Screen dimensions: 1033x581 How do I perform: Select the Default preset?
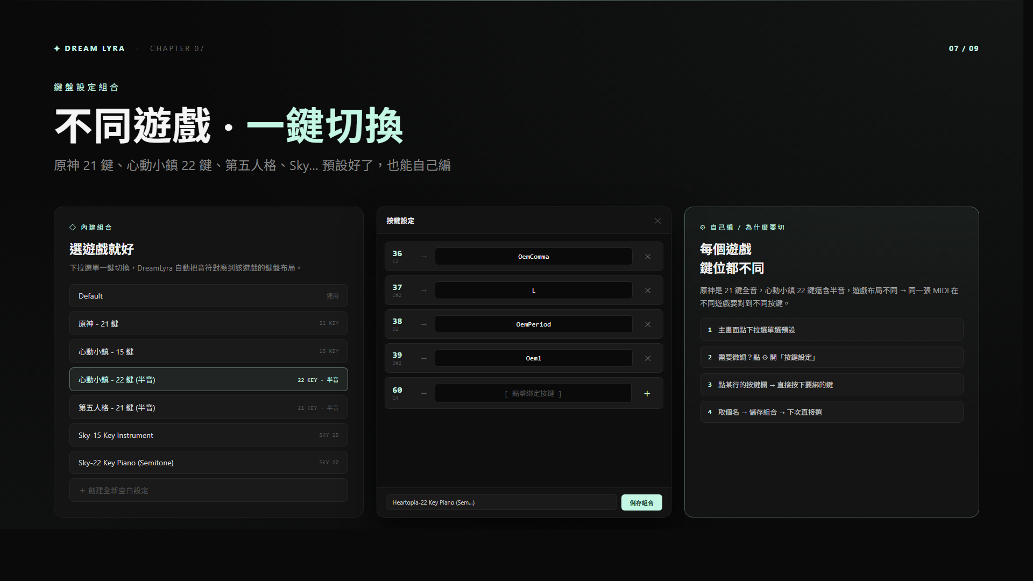(x=208, y=296)
